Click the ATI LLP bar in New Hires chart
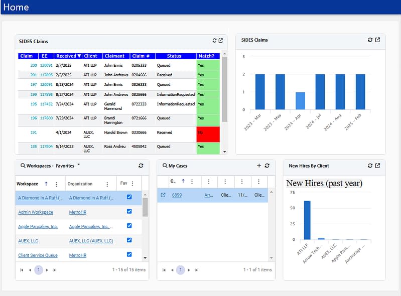This screenshot has height=296, width=401. tap(307, 220)
